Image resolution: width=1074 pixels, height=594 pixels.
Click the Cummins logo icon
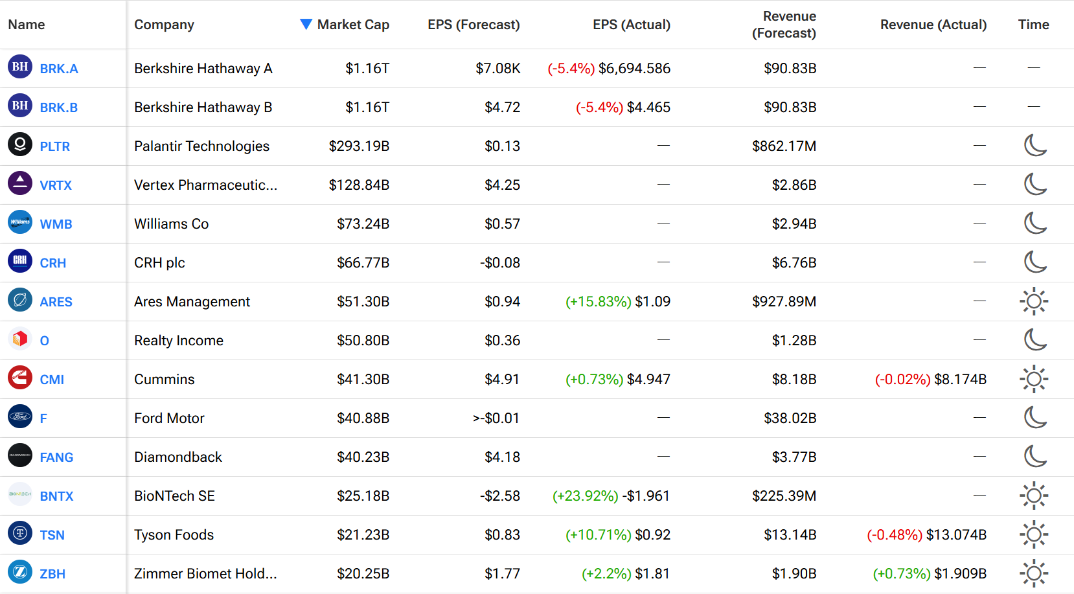(x=20, y=378)
